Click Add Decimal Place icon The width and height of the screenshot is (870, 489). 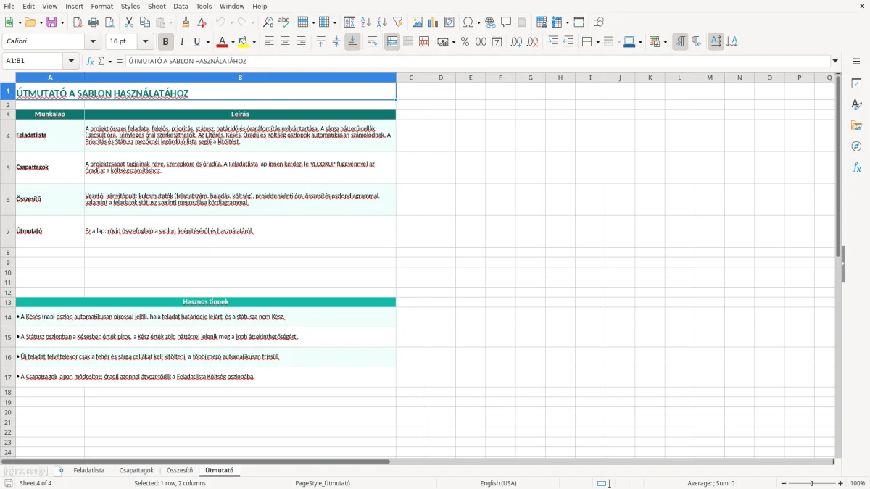click(517, 42)
